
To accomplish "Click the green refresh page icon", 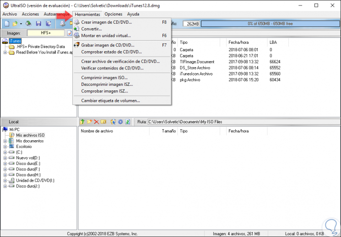I will (x=128, y=122).
